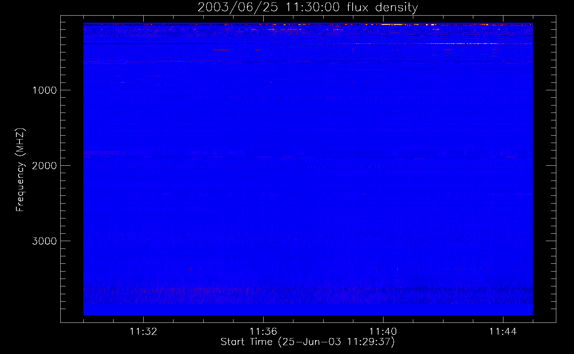The image size is (574, 354).
Task: Click the 3000 frequency tick label
Action: click(44, 241)
